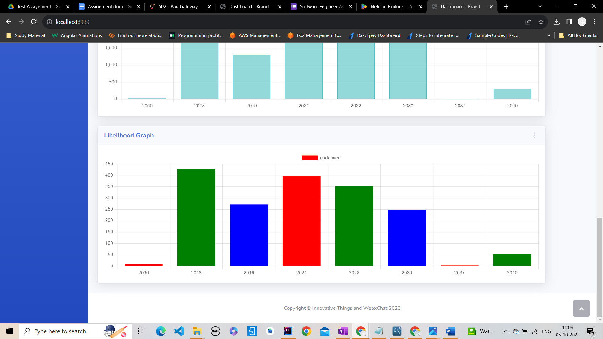Screen dimensions: 603x339
Task: Show hidden system tray icons
Action: click(506, 331)
